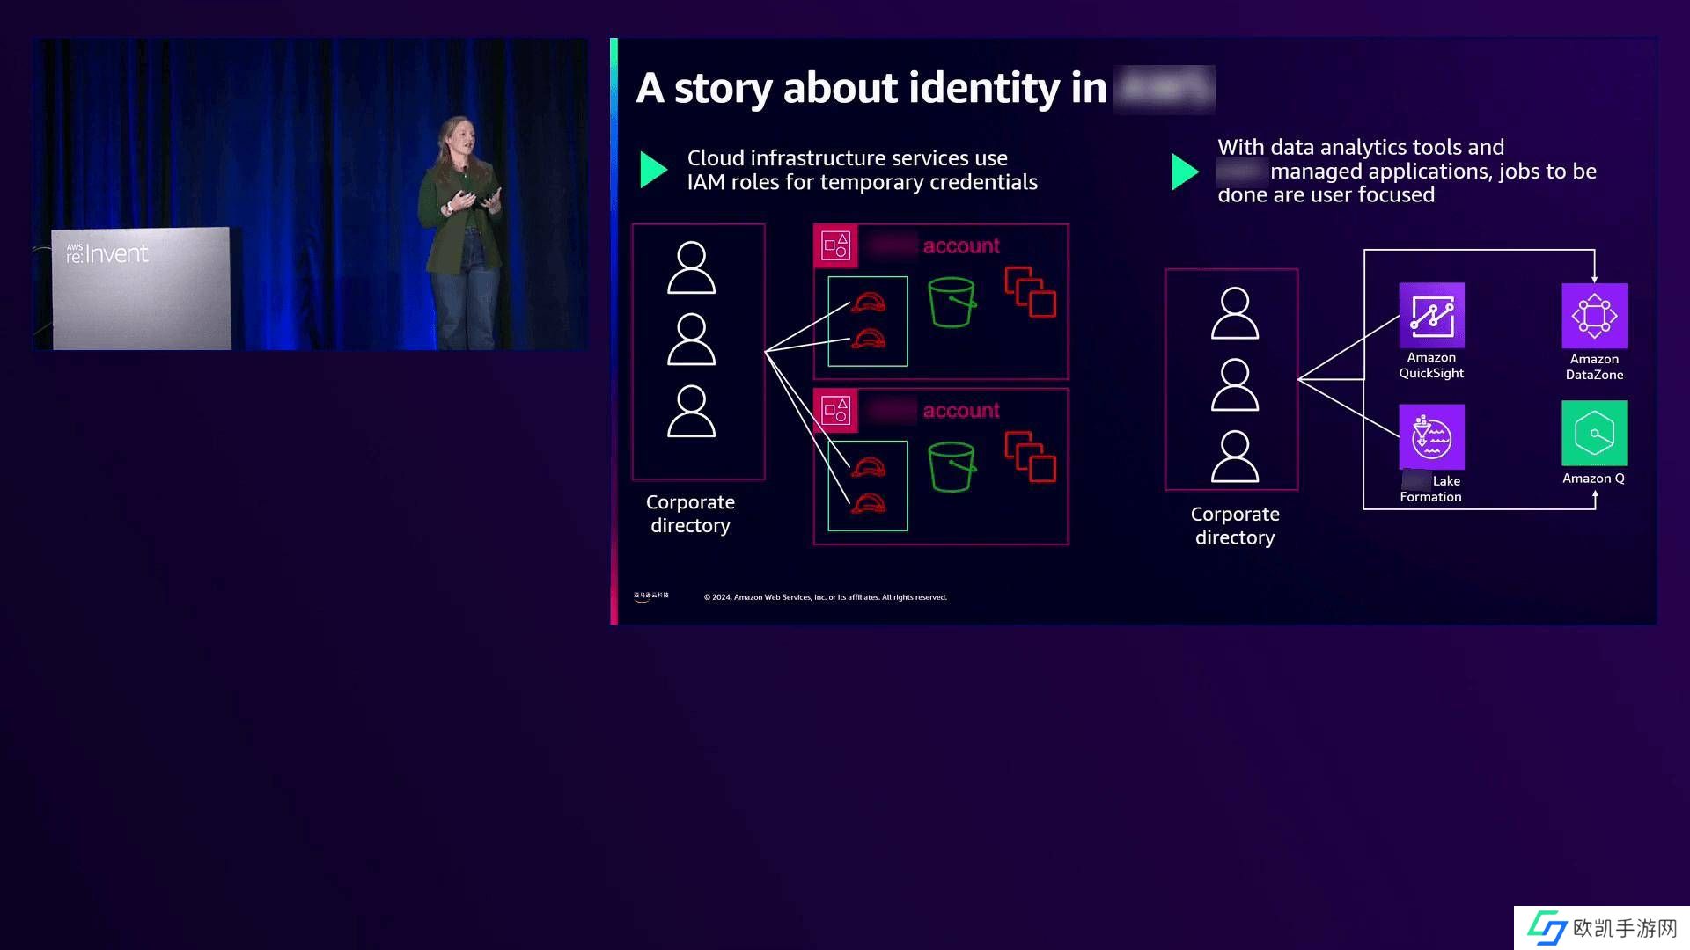Click the pink badge icon in the lower account box
Screen dimensions: 1690x950
(835, 410)
